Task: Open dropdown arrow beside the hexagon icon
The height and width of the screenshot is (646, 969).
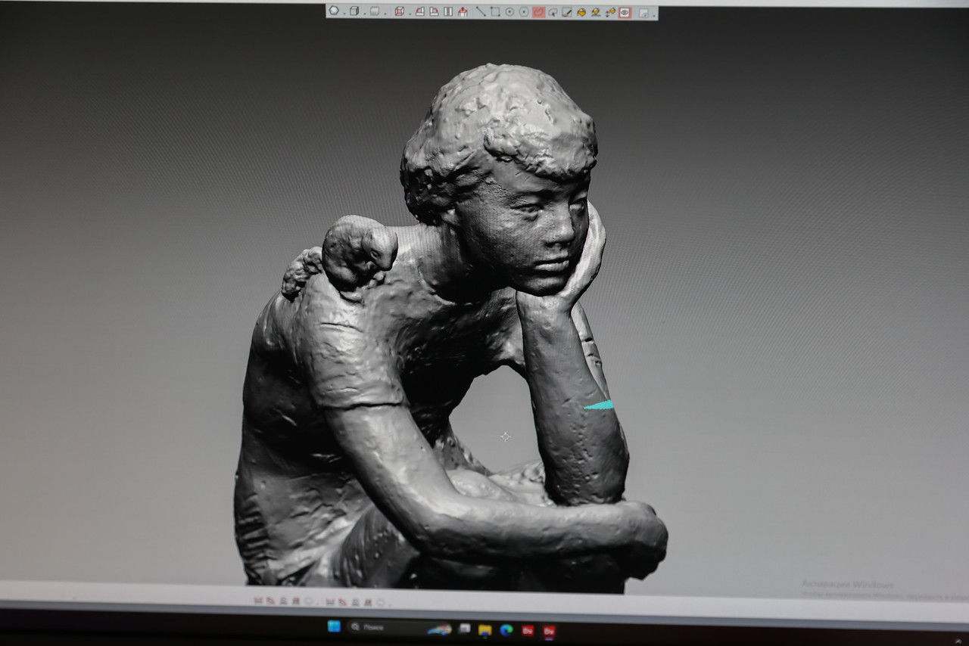Action: [x=344, y=13]
